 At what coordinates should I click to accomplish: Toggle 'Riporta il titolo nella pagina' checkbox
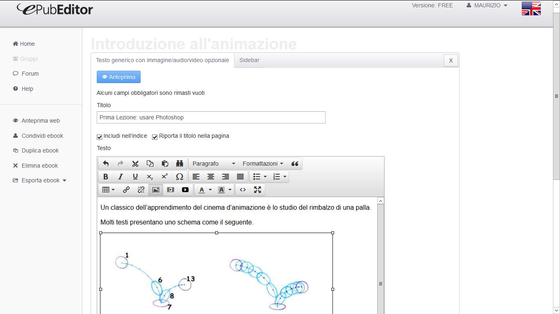tap(155, 137)
